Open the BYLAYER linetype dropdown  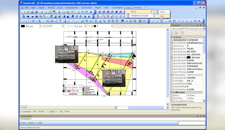pyautogui.click(x=63, y=26)
